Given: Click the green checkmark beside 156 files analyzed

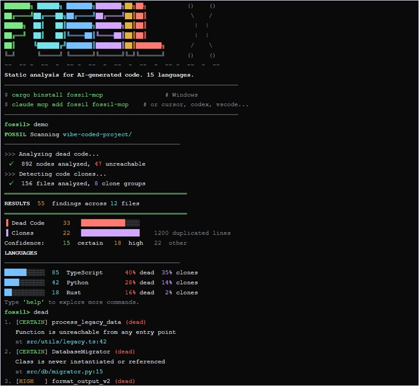Looking at the screenshot, I should (x=10, y=184).
